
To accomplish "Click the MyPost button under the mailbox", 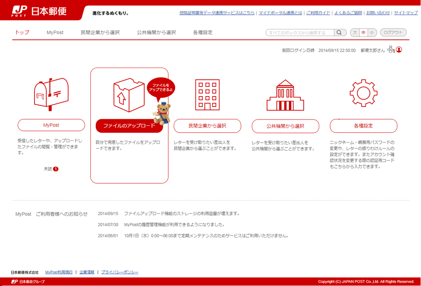I will 51,125.
